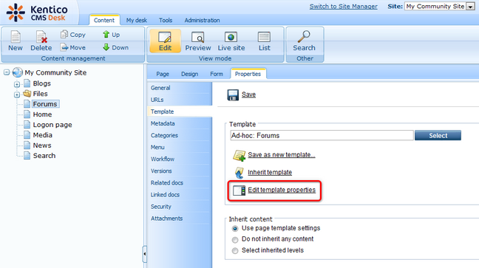Viewport: 479px width, 268px height.
Task: Open the Tools main tab
Action: (x=166, y=20)
